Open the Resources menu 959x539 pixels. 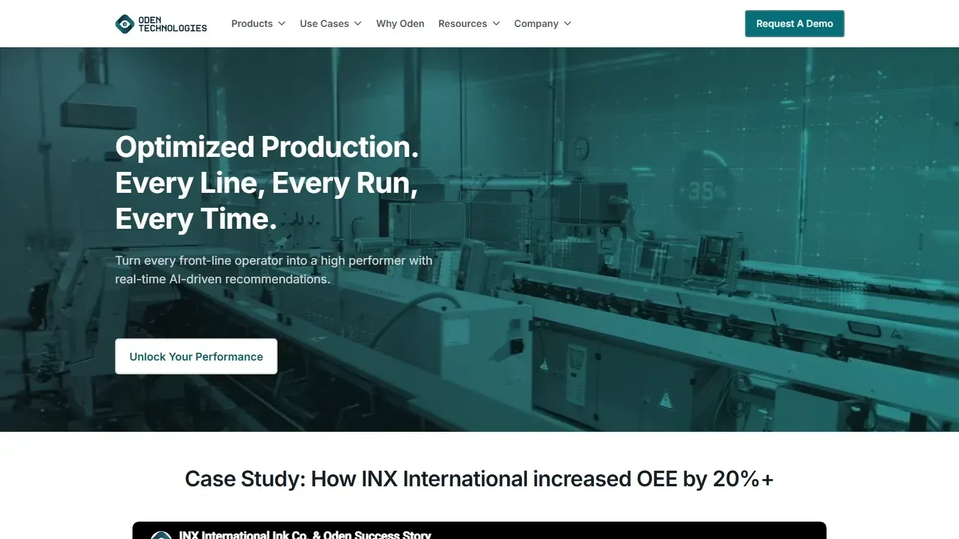[462, 24]
